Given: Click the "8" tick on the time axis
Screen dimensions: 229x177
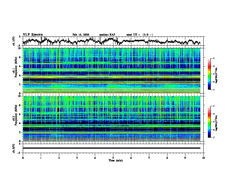Looking at the screenshot, I should pyautogui.click(x=167, y=158).
